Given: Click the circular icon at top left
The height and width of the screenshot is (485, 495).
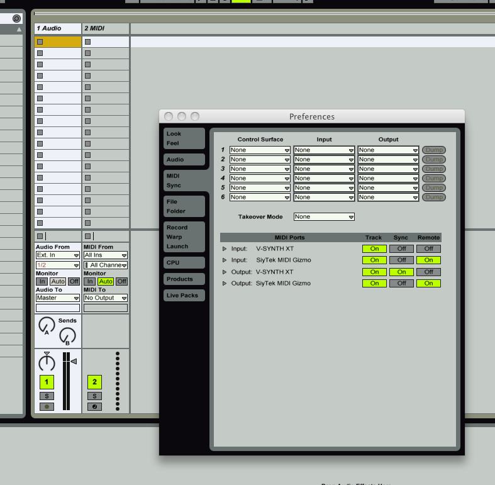Looking at the screenshot, I should 16,19.
